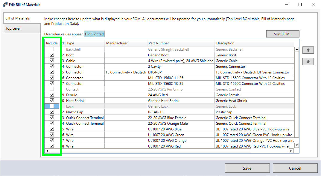The image size is (321, 176).
Task: Uncheck Include for MIL-STD-1560C 13-35 Connector
Action: [x=52, y=83]
